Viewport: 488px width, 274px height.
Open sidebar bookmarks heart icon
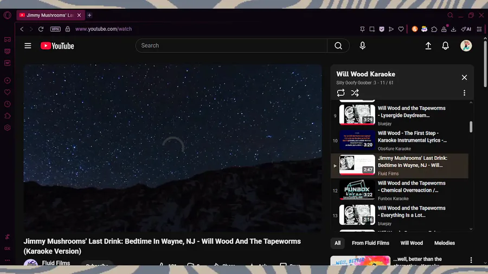coord(8,92)
